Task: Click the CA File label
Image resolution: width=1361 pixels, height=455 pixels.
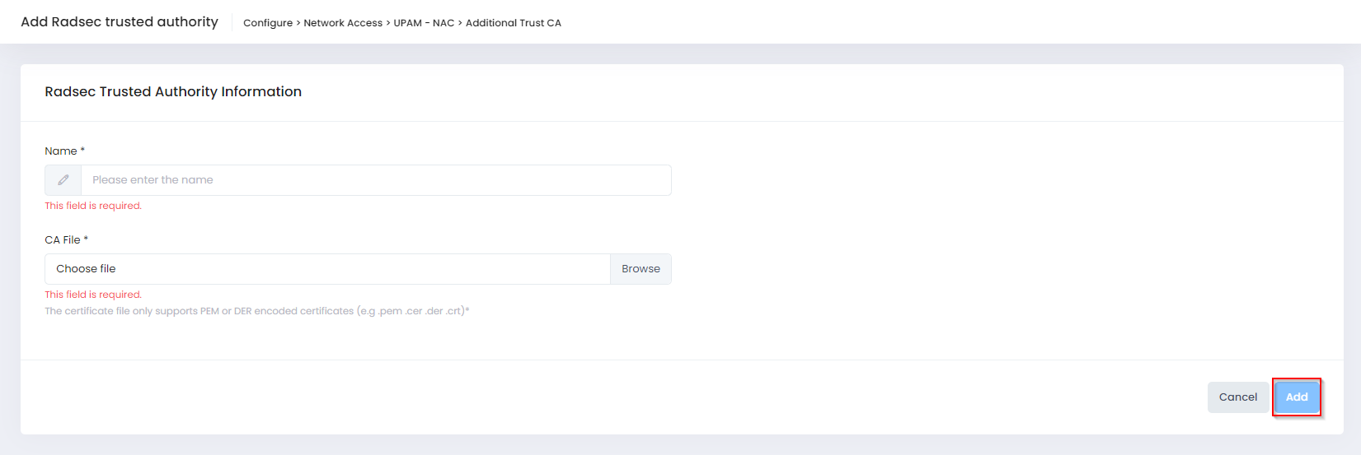Action: click(x=63, y=240)
